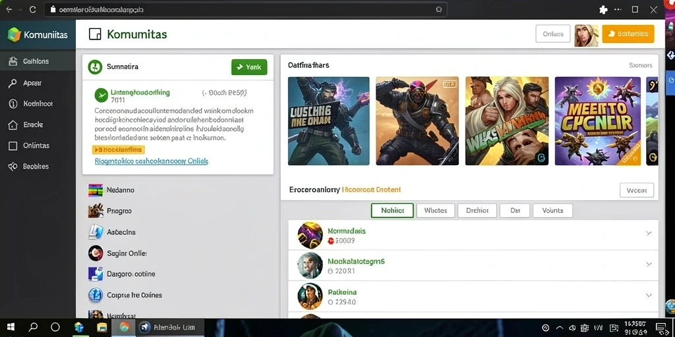Switch to the Nohiict tab
Viewport: 675px width, 337px height.
(392, 210)
